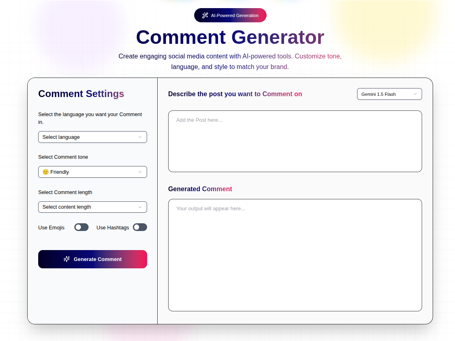This screenshot has width=455, height=341.
Task: Click the chevron icon in tone select
Action: click(140, 172)
